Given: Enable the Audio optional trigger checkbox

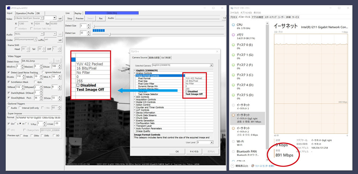Looking at the screenshot, I should (x=9, y=108).
